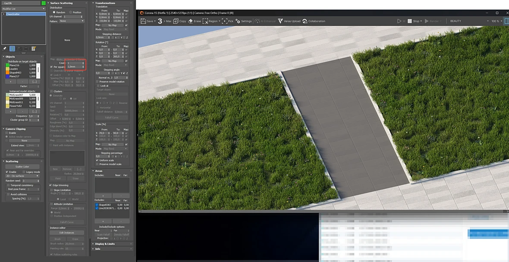Click the Collaboration cloud icon
Viewport: 509px width, 262px height.
point(305,21)
